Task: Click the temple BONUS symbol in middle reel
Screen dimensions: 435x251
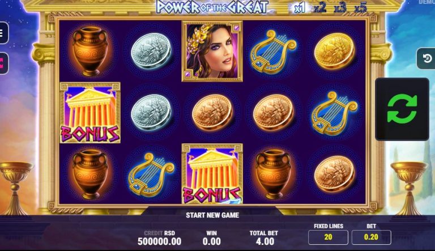Action: tap(212, 174)
